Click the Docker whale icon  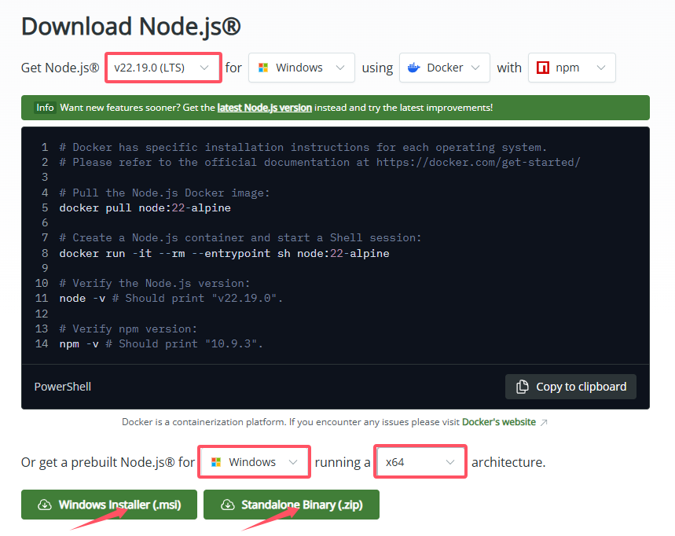tap(413, 68)
